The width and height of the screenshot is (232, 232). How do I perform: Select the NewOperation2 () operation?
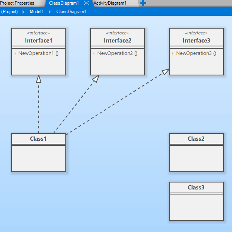point(115,53)
